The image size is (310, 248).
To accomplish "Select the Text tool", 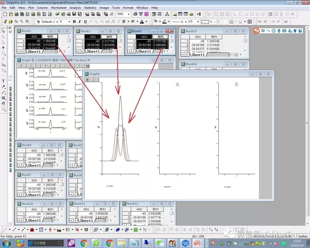I will (3, 81).
